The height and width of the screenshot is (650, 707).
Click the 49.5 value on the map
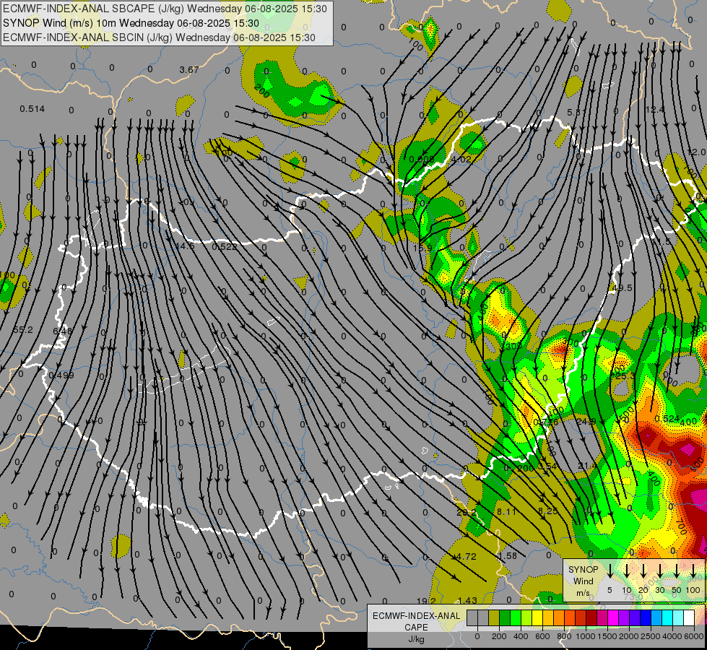(623, 287)
